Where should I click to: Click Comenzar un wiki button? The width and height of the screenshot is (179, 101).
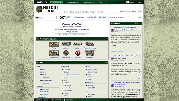click(57, 2)
